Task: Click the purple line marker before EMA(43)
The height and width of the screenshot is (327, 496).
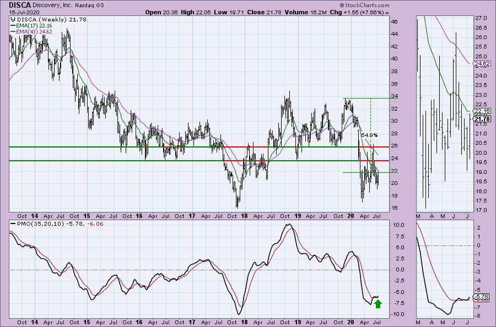Action: click(13, 32)
